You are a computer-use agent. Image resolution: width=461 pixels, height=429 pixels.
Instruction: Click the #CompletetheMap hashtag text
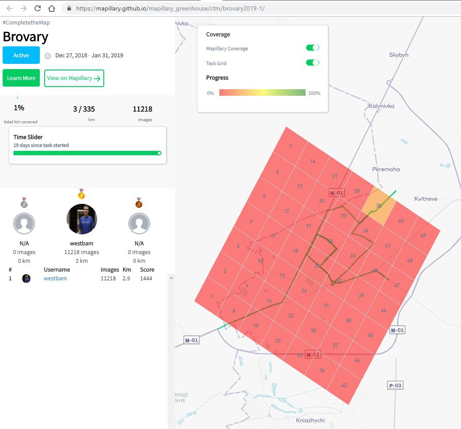26,22
